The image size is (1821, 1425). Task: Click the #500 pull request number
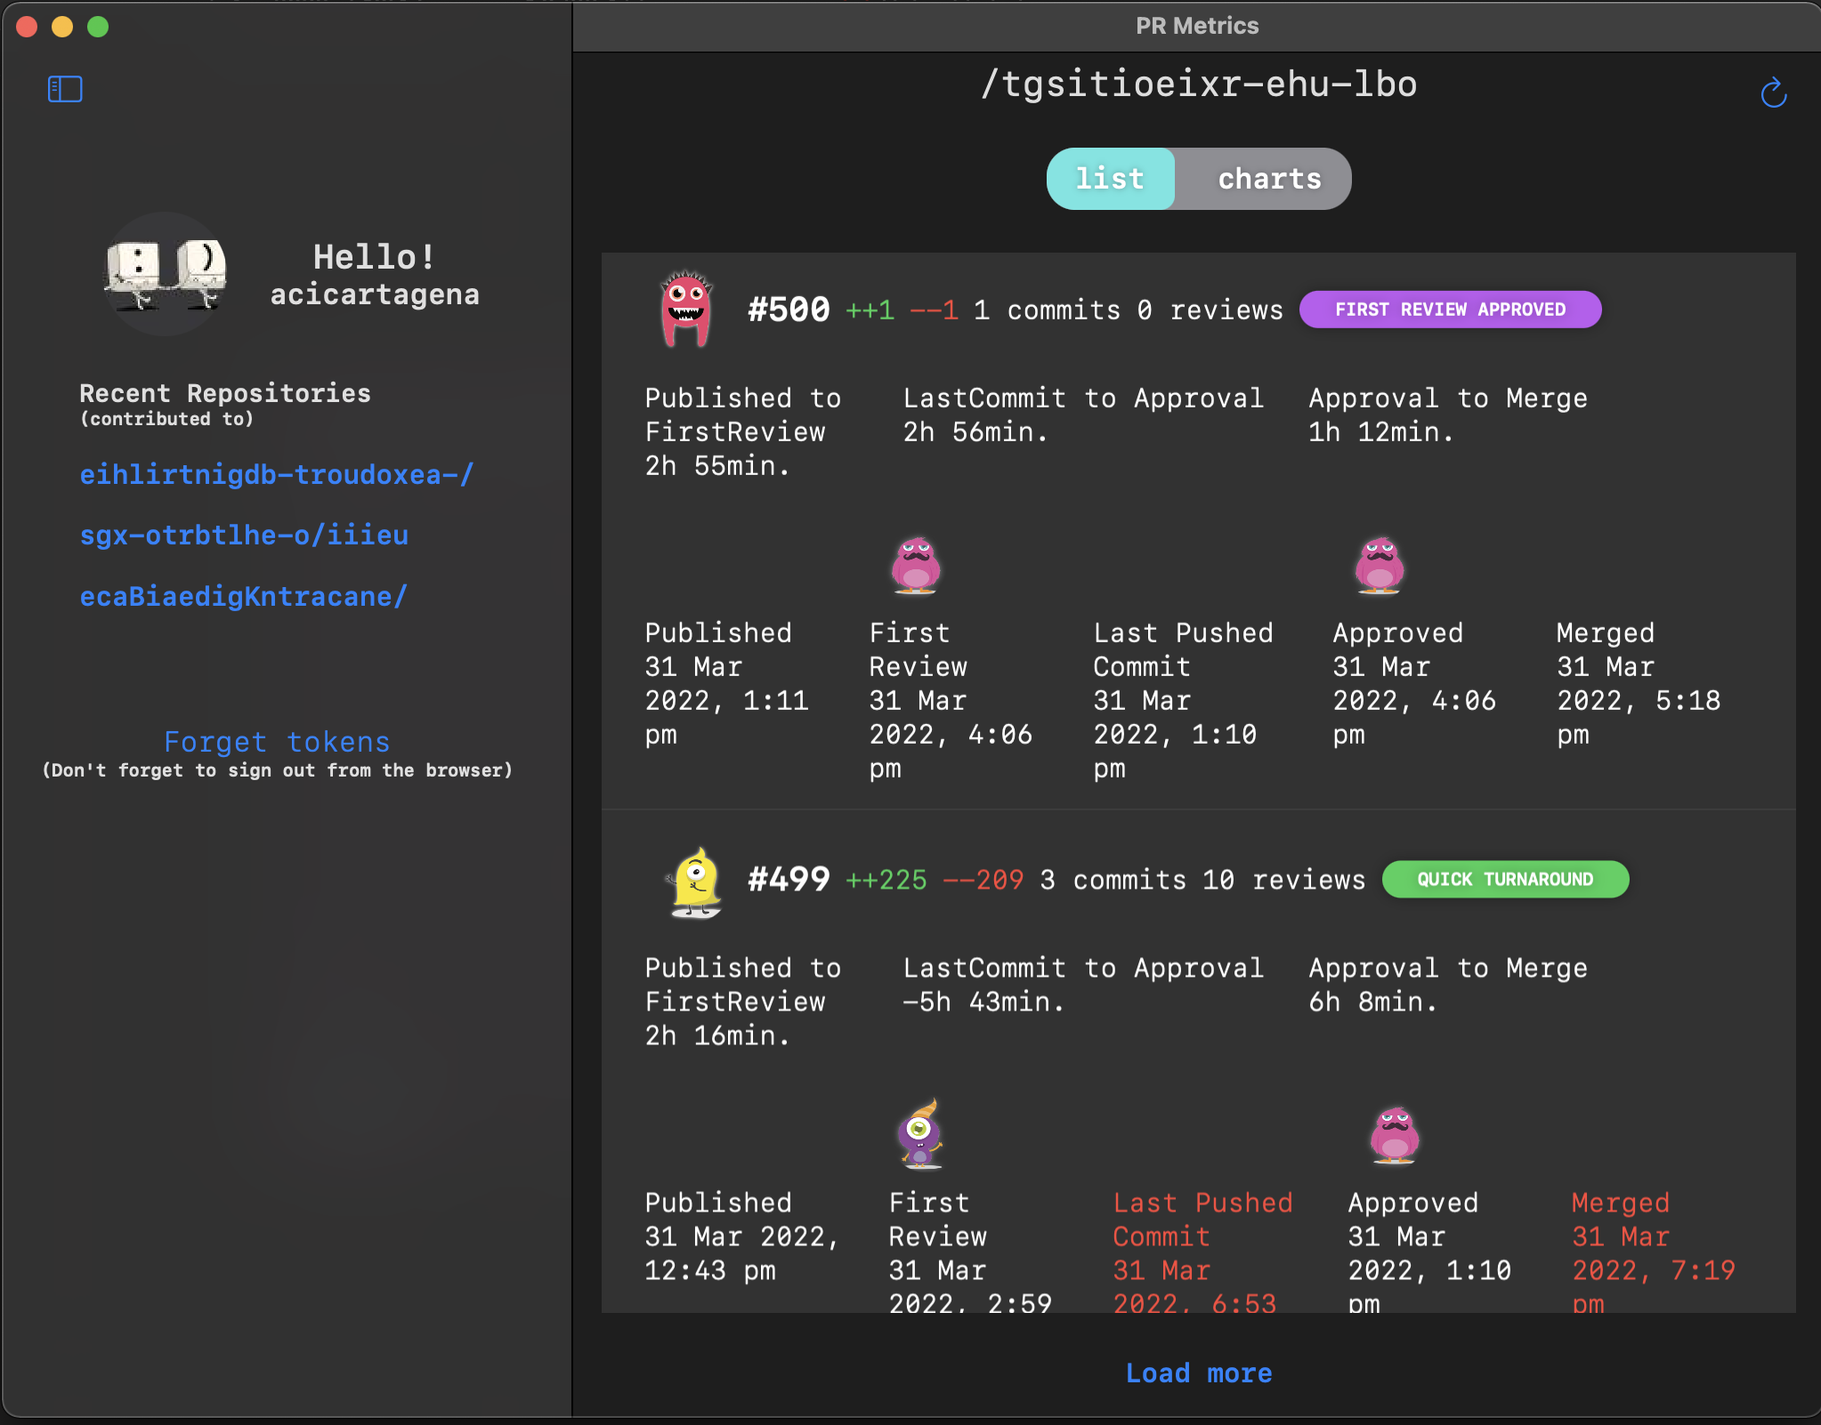[789, 310]
